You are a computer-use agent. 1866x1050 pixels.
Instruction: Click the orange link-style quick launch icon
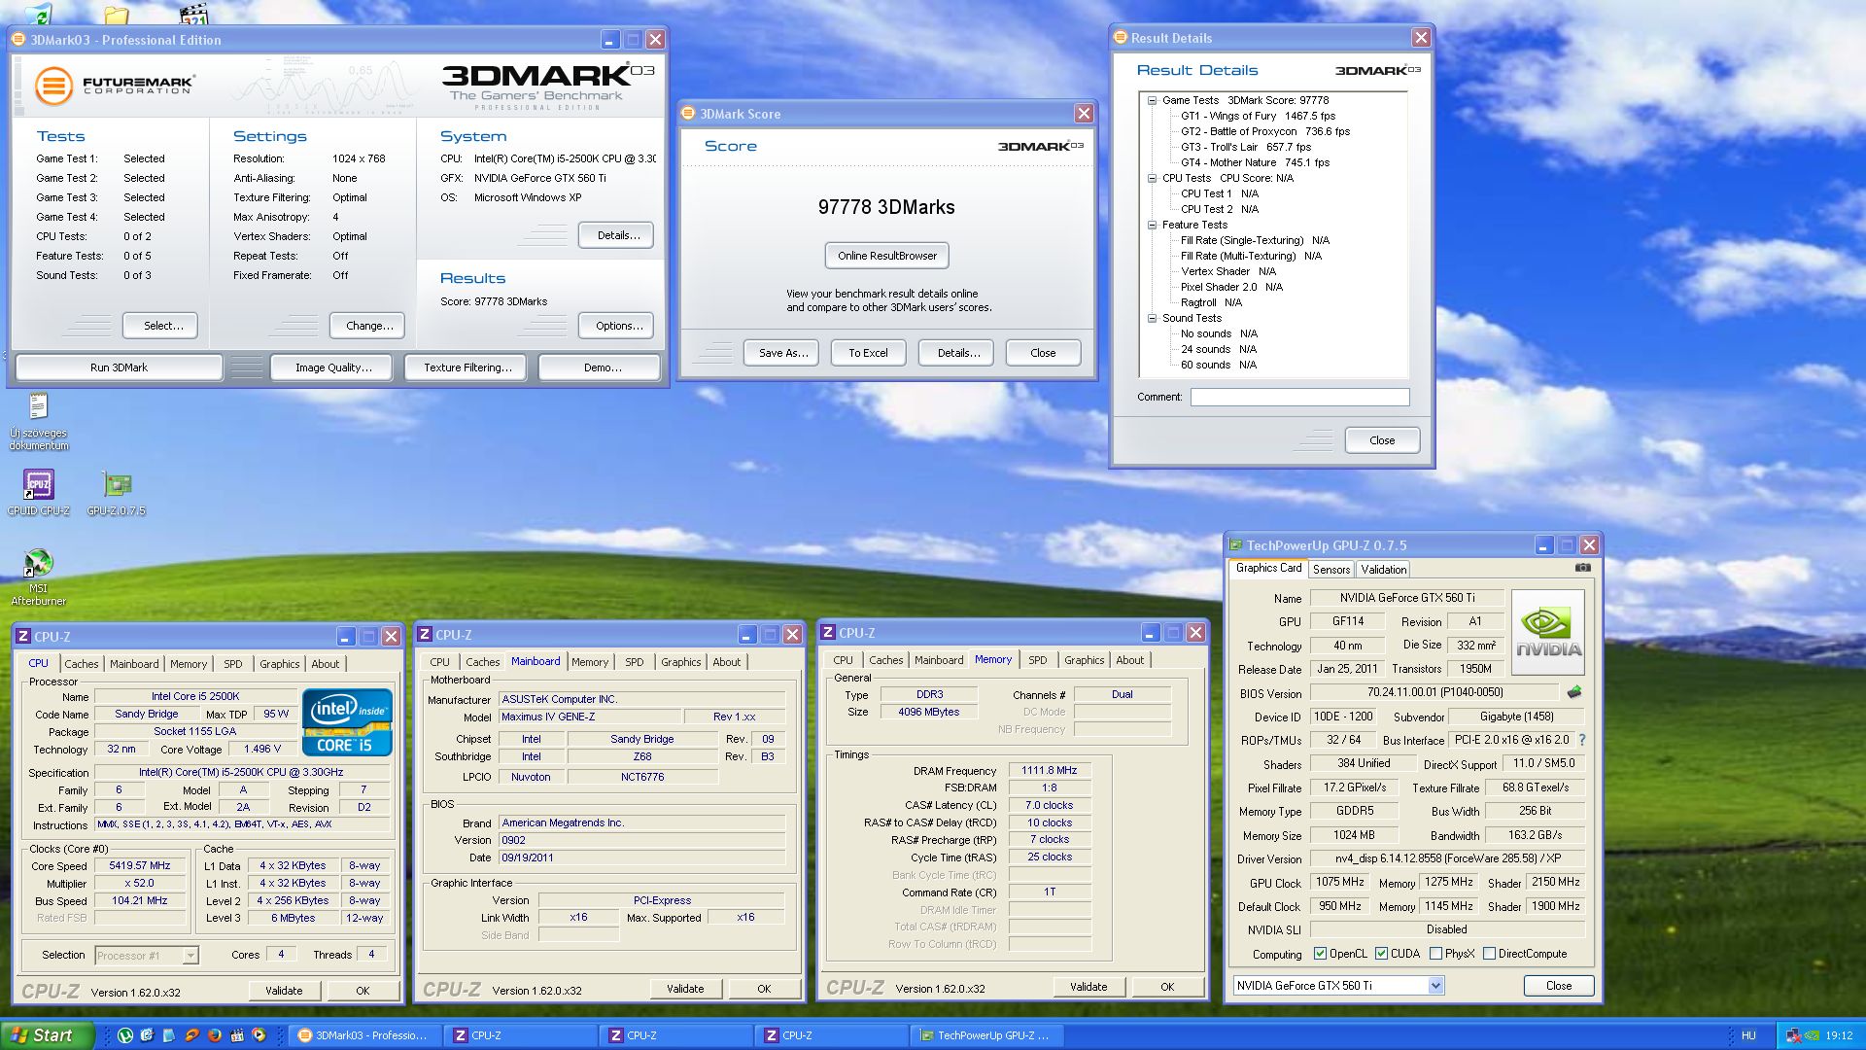point(192,1035)
